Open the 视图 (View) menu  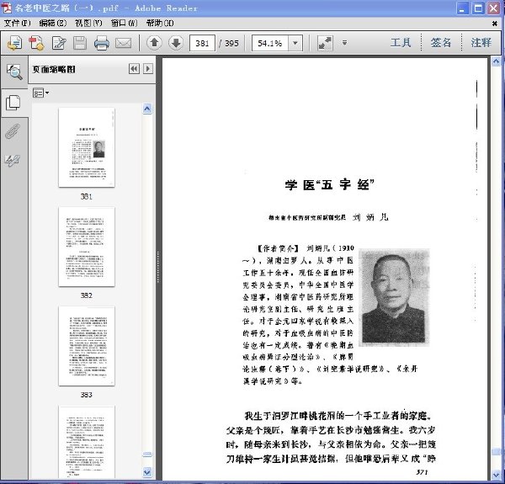[x=88, y=24]
